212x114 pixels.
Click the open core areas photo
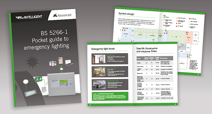[x=99, y=72]
